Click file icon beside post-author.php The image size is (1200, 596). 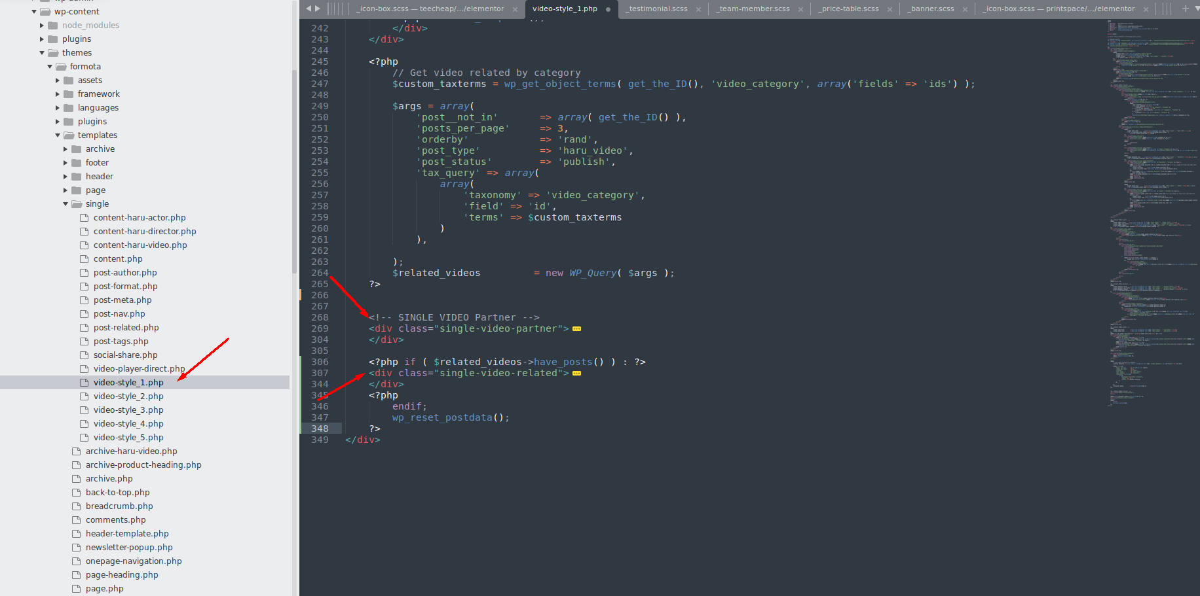point(84,273)
